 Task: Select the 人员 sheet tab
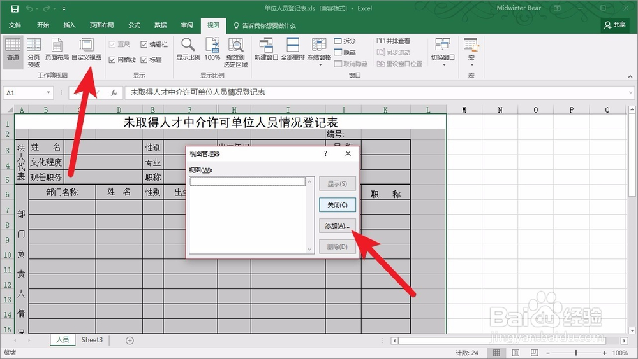click(x=63, y=340)
